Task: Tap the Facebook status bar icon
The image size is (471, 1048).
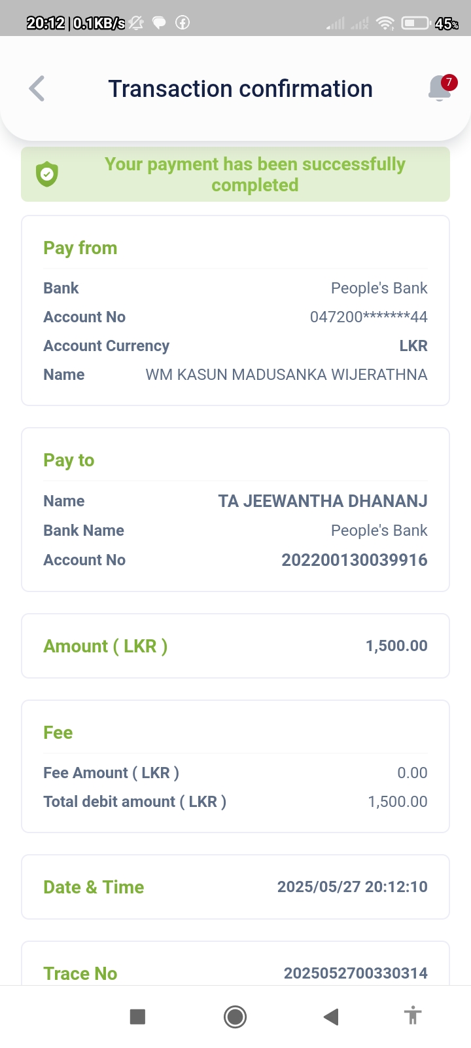Action: 183,23
